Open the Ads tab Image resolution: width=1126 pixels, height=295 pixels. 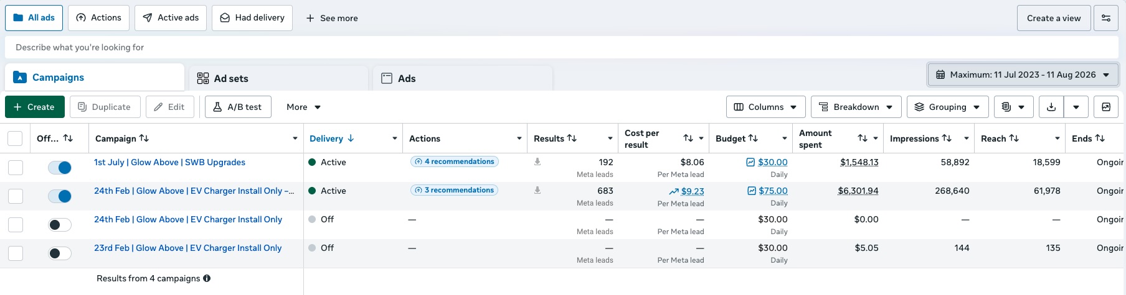[462, 78]
